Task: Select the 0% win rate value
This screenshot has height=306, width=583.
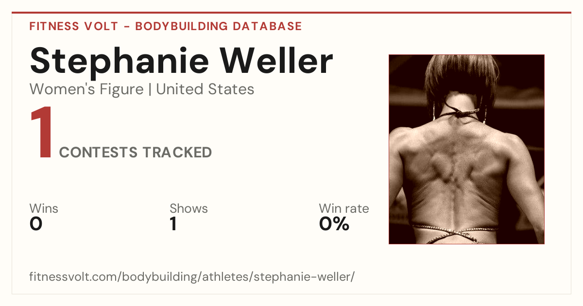Action: point(334,224)
